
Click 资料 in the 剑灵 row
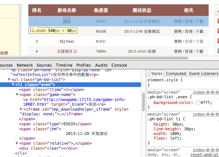click(x=178, y=21)
